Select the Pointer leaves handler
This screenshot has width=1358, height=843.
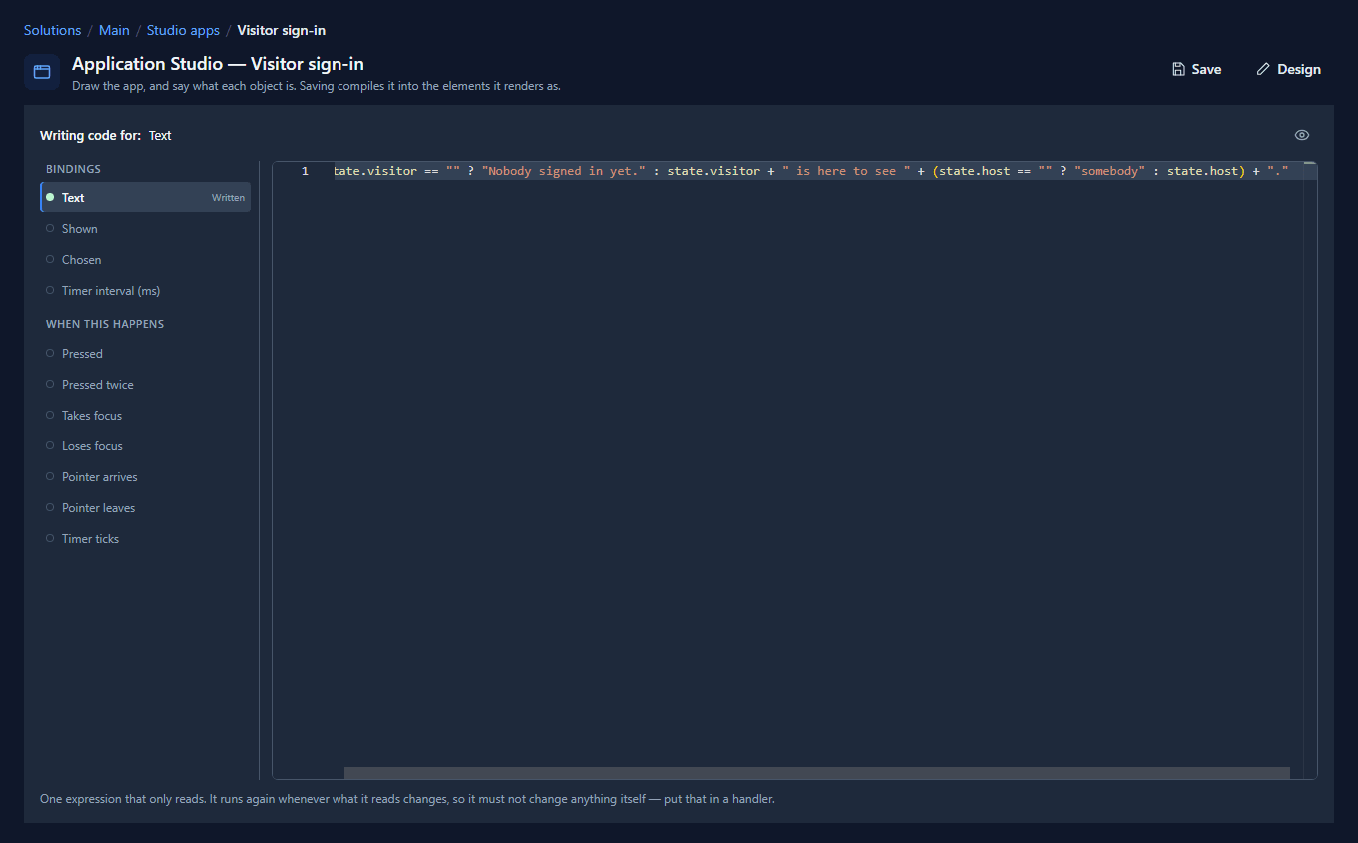coord(145,507)
